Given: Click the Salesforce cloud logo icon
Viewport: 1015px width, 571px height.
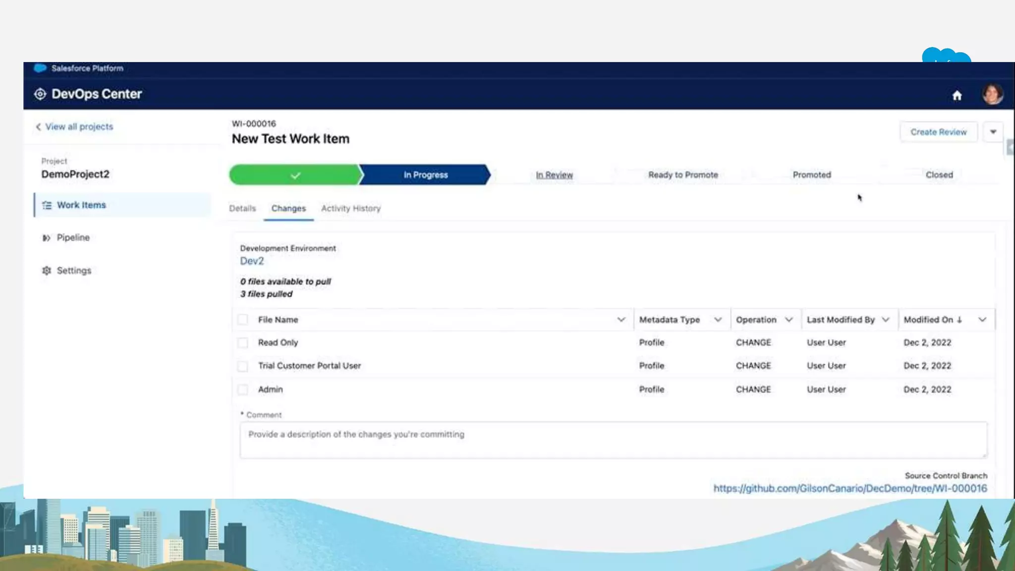Looking at the screenshot, I should coord(40,68).
